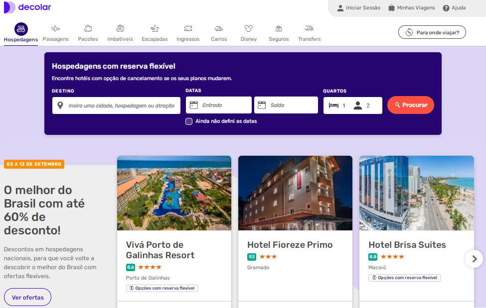Open the Ajuda link
The width and height of the screenshot is (486, 308).
(x=459, y=8)
